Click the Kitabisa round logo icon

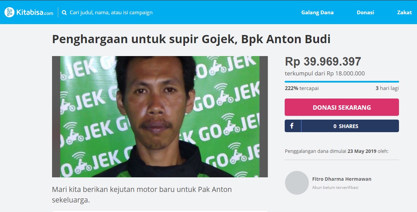coord(9,12)
